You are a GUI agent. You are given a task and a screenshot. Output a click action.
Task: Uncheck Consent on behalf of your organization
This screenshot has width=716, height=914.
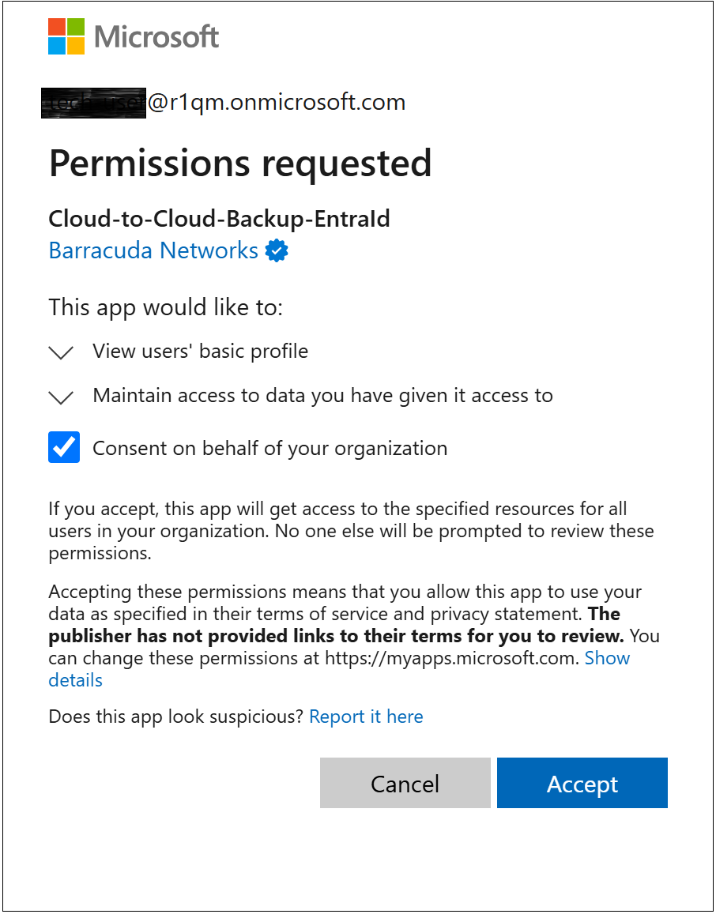coord(63,448)
